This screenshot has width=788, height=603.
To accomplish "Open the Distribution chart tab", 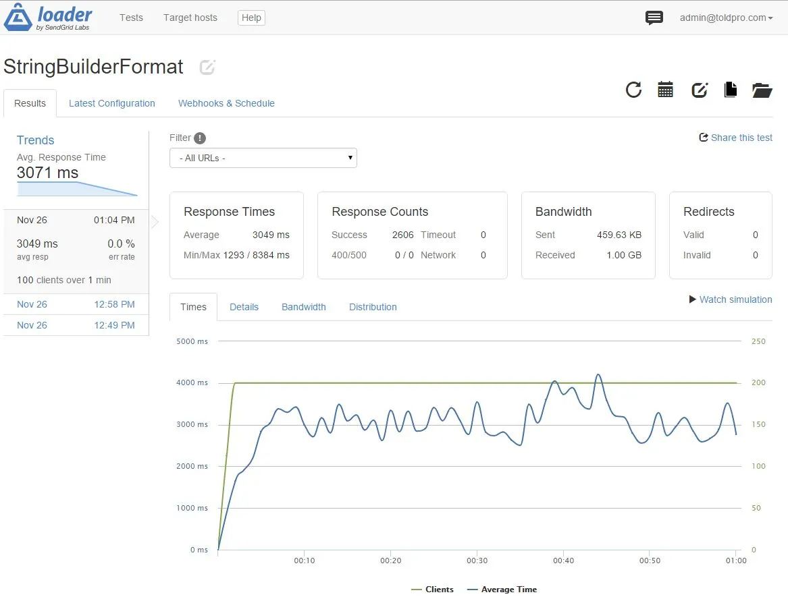I will click(x=373, y=307).
